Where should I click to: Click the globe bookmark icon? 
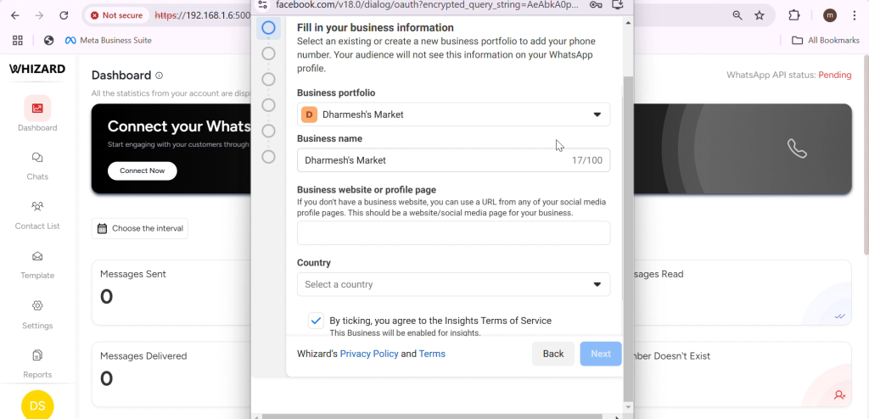48,41
